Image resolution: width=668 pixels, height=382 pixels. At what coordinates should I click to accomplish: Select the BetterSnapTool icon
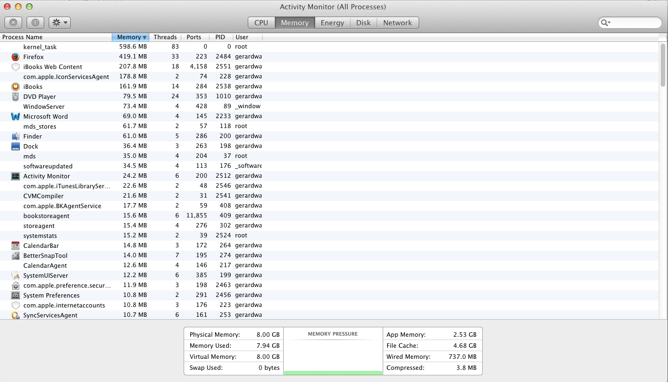[x=15, y=256]
